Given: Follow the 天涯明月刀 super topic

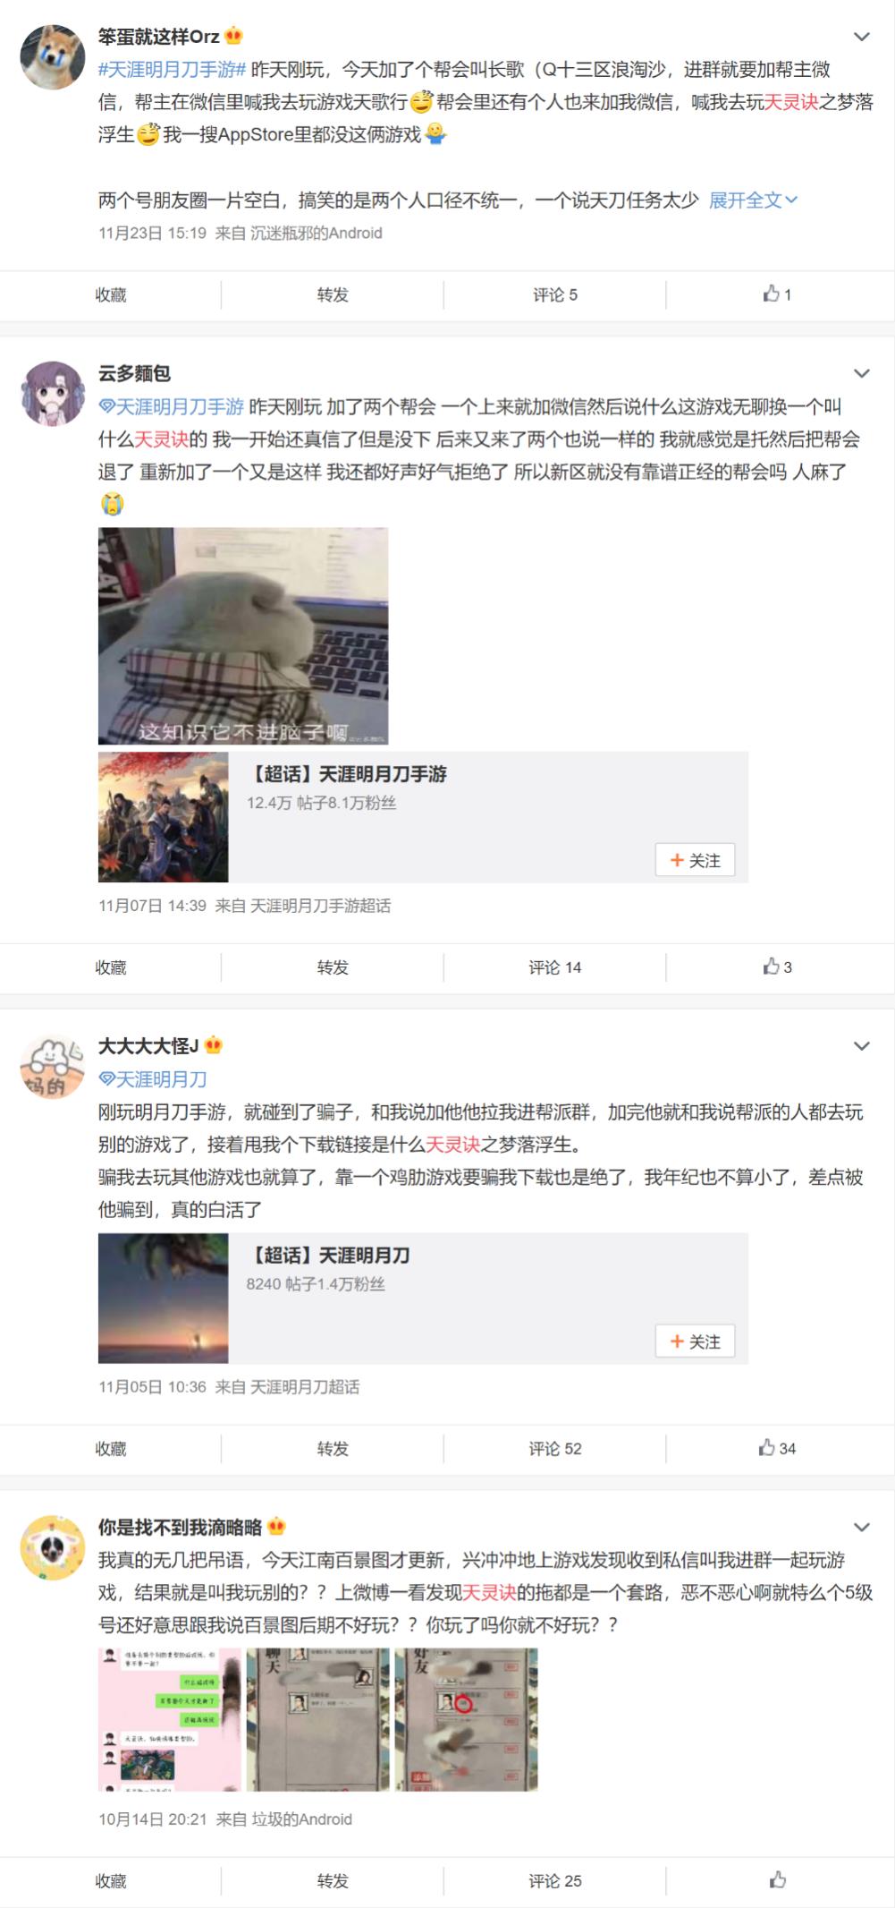Looking at the screenshot, I should point(695,1342).
